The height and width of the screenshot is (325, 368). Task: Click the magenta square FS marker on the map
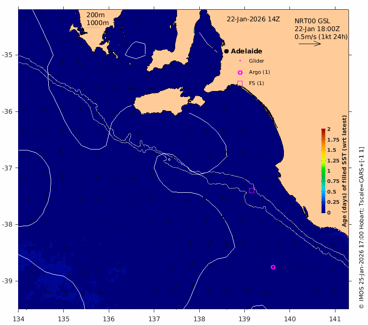coord(251,190)
